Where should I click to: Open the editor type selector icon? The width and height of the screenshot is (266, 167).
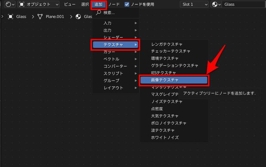[10, 4]
